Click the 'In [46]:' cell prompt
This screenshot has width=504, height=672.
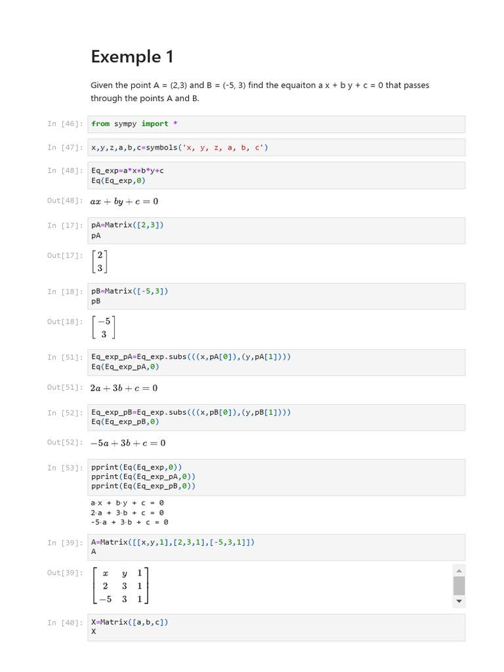65,124
